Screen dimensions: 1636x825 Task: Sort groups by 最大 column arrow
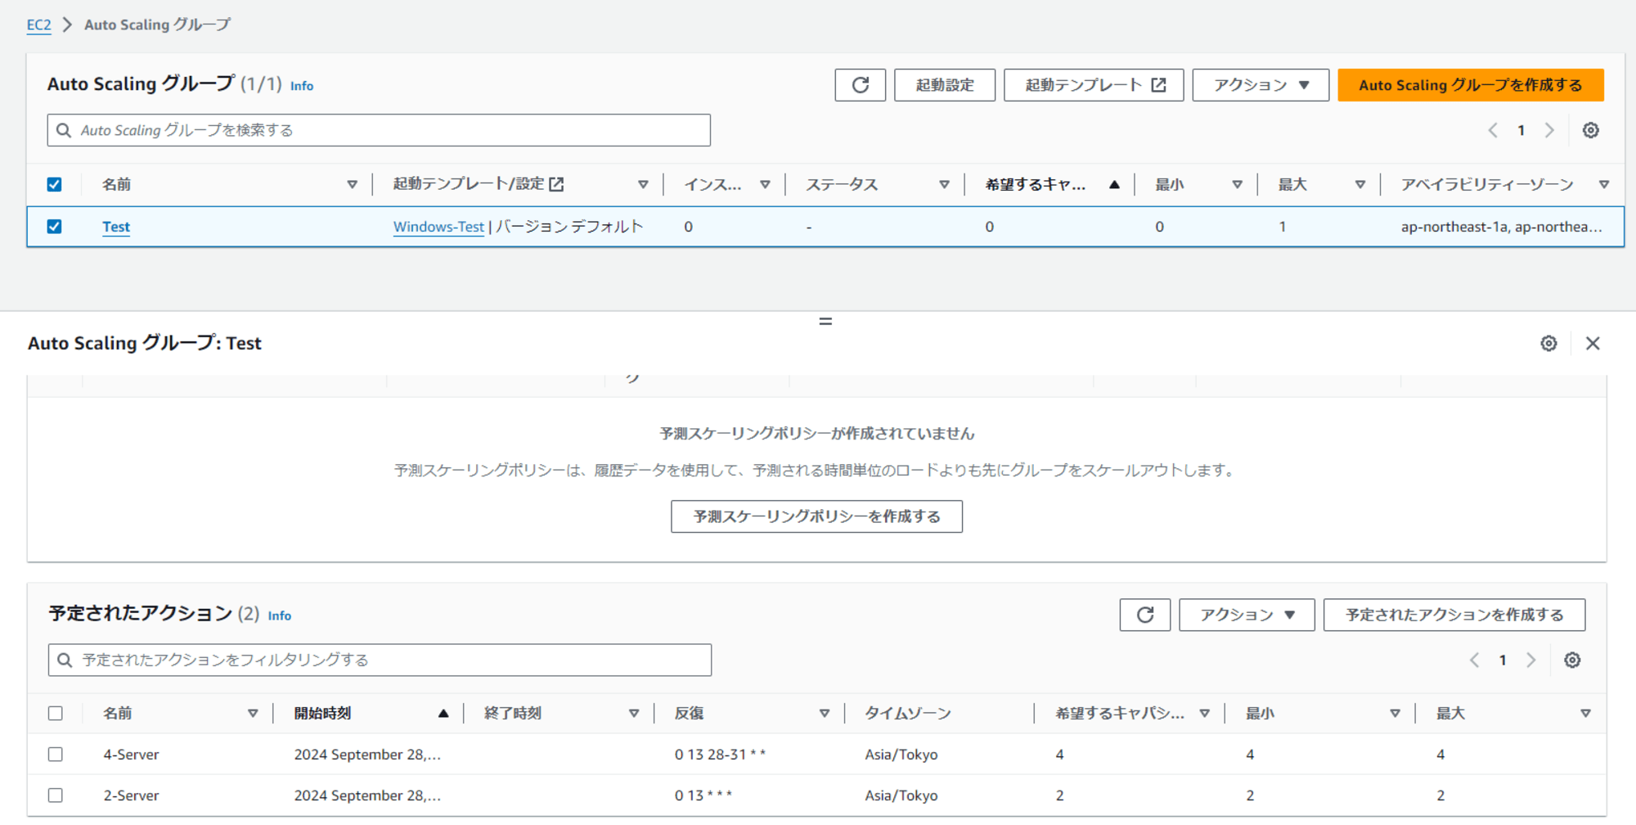tap(1360, 184)
